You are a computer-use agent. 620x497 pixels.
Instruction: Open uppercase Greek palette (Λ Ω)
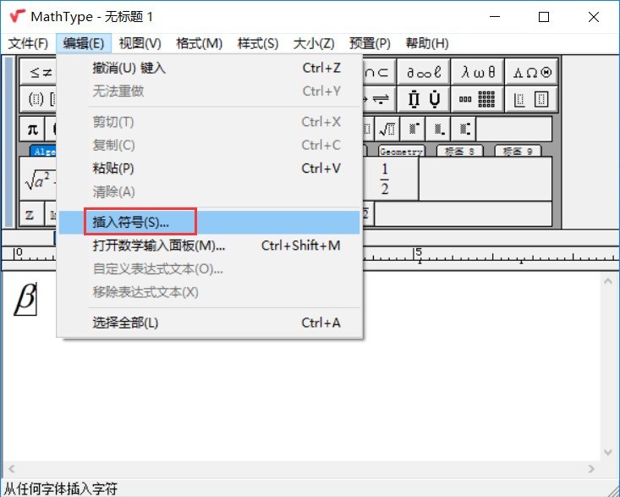[532, 72]
